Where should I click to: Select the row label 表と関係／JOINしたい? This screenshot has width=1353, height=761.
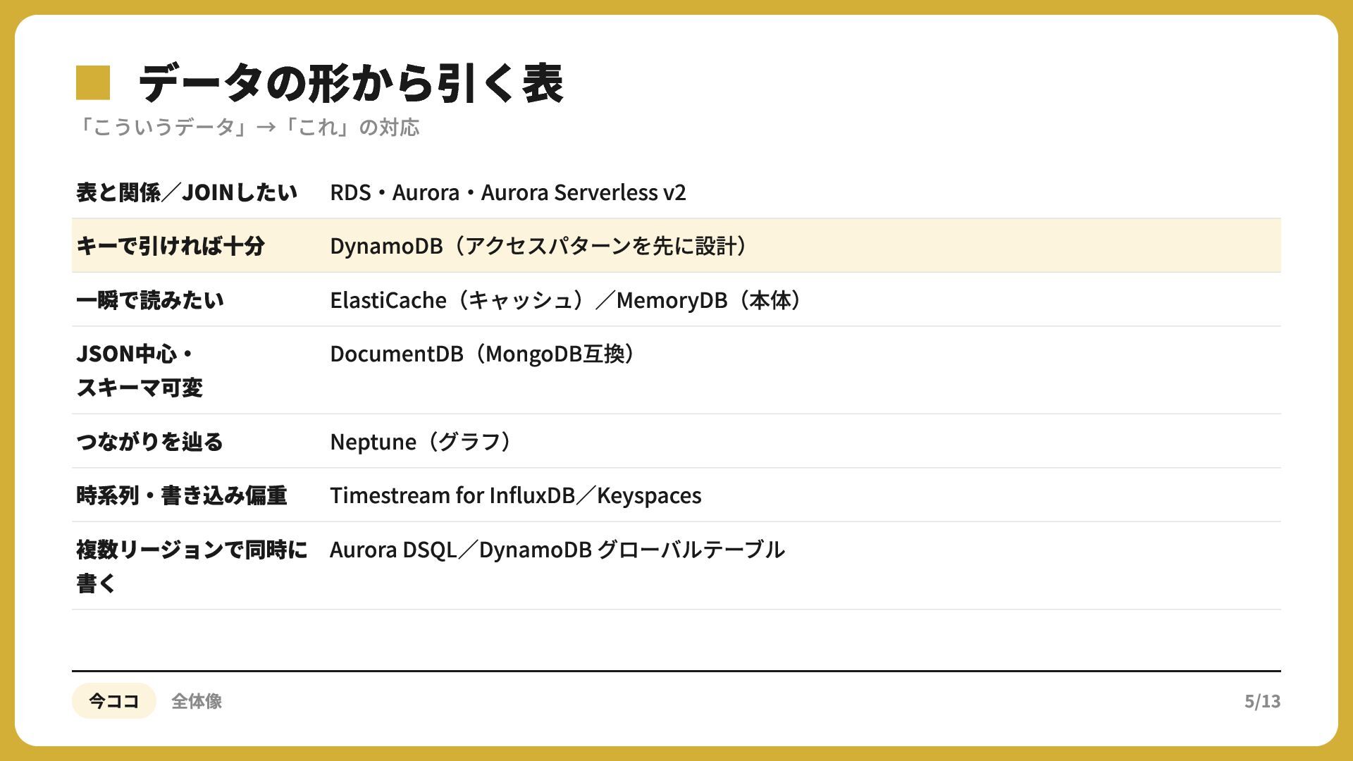coord(187,192)
